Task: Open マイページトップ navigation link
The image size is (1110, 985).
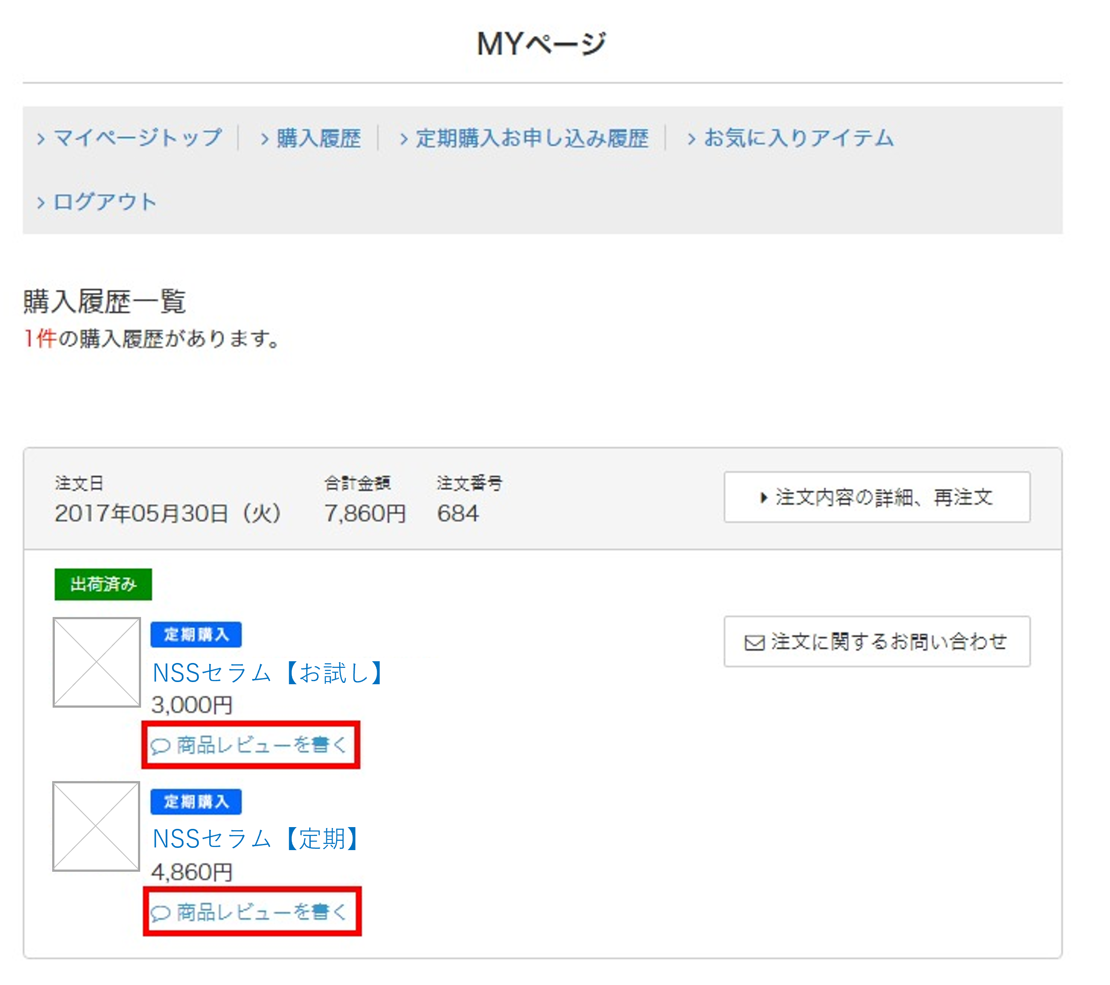Action: point(138,138)
